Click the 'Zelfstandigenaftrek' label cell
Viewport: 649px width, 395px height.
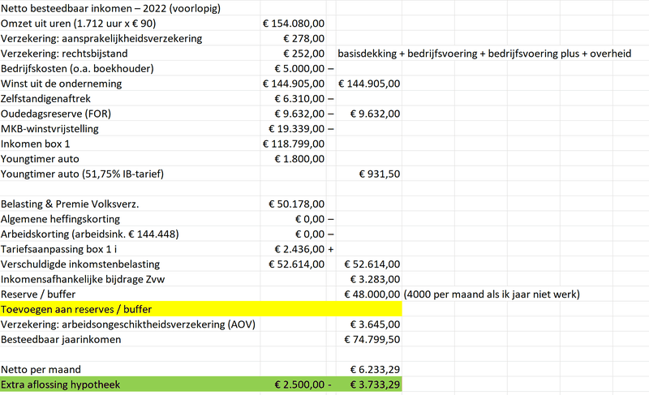pyautogui.click(x=45, y=99)
